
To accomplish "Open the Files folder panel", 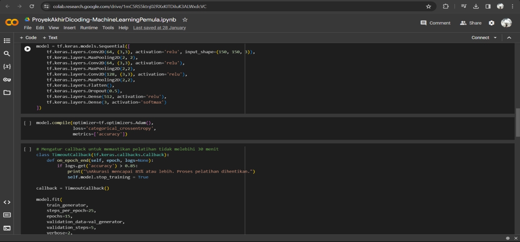I will [x=7, y=92].
